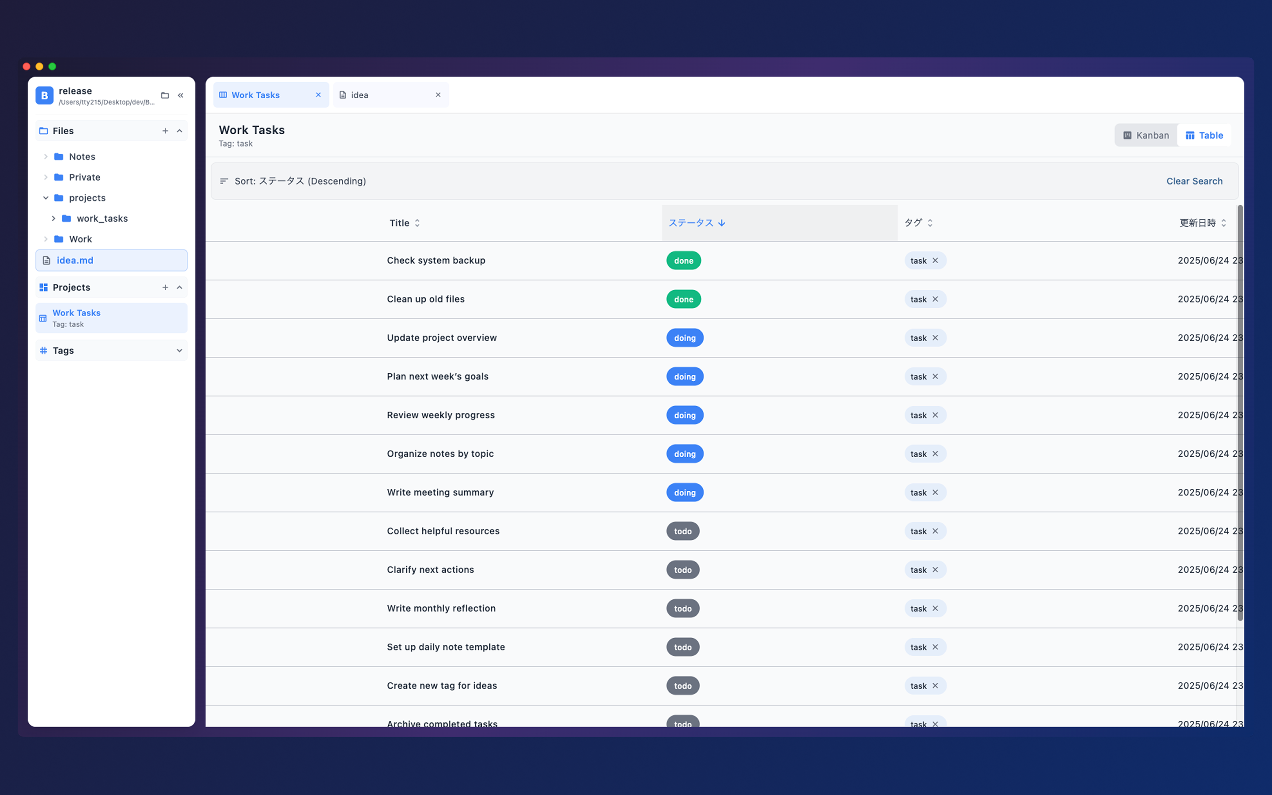Expand the Notes folder
Image resolution: width=1272 pixels, height=795 pixels.
coord(46,157)
